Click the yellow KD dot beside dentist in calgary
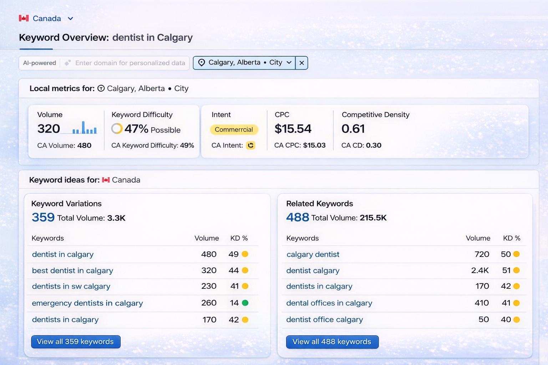This screenshot has width=548, height=365. (244, 254)
